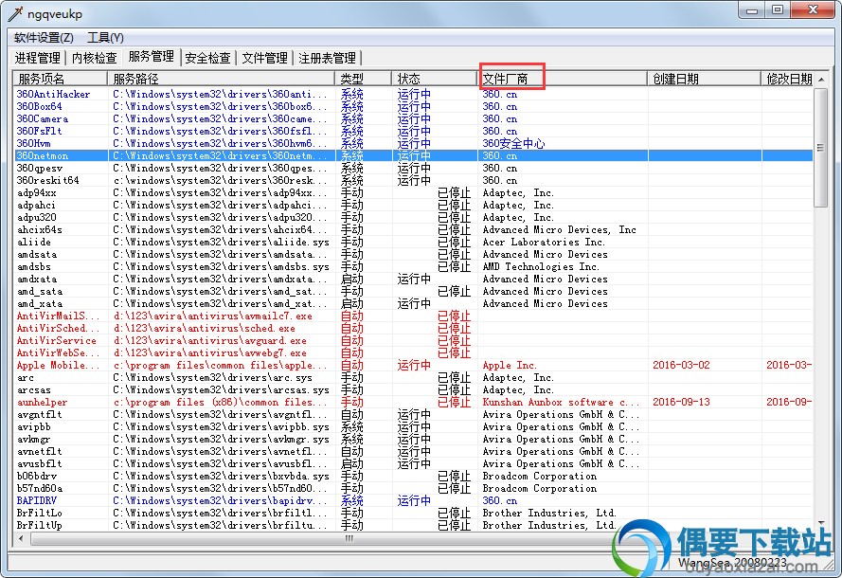Select the 360Camera service row
842x578 pixels.
pos(414,118)
